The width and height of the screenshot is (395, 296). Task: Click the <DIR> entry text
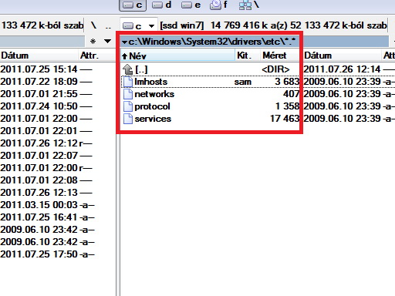275,69
